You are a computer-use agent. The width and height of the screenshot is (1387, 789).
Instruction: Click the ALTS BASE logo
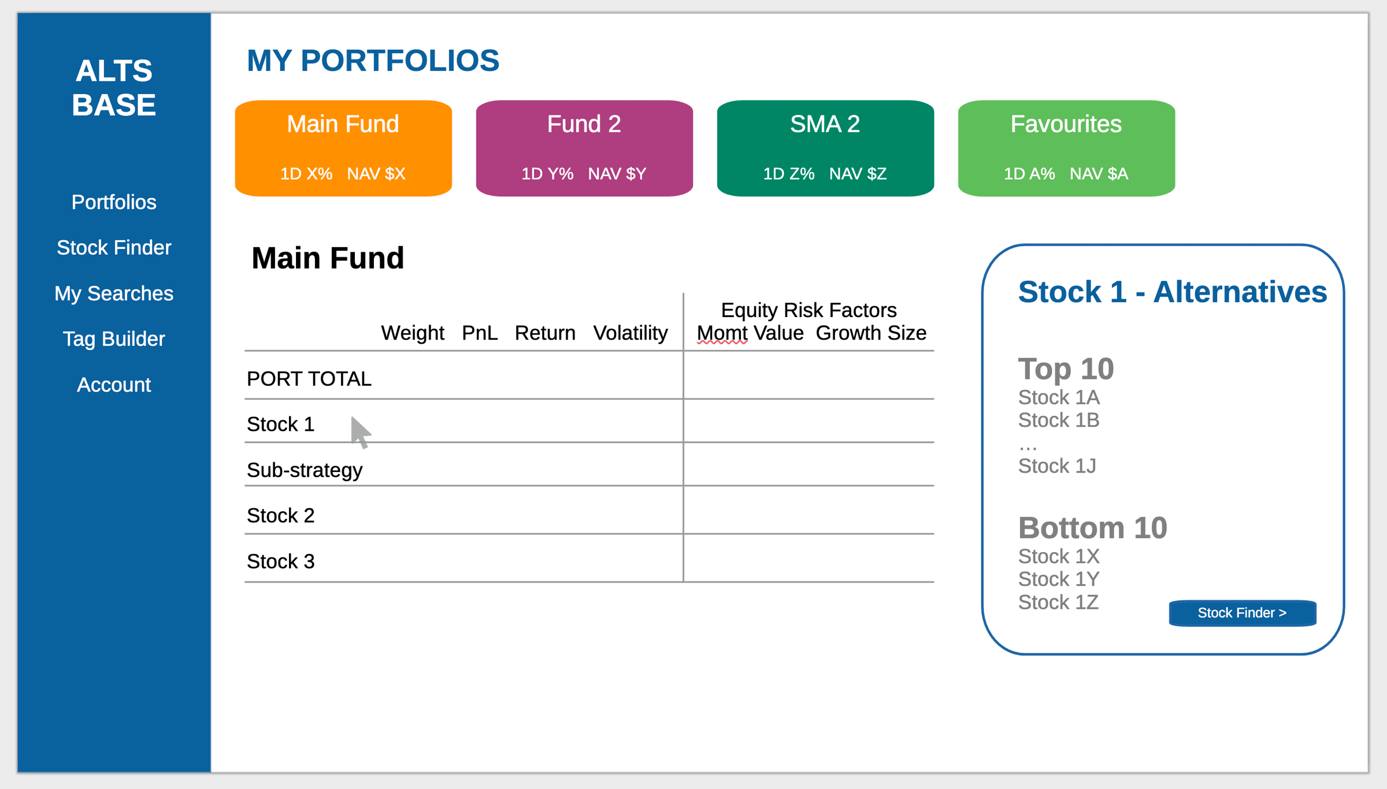(114, 88)
